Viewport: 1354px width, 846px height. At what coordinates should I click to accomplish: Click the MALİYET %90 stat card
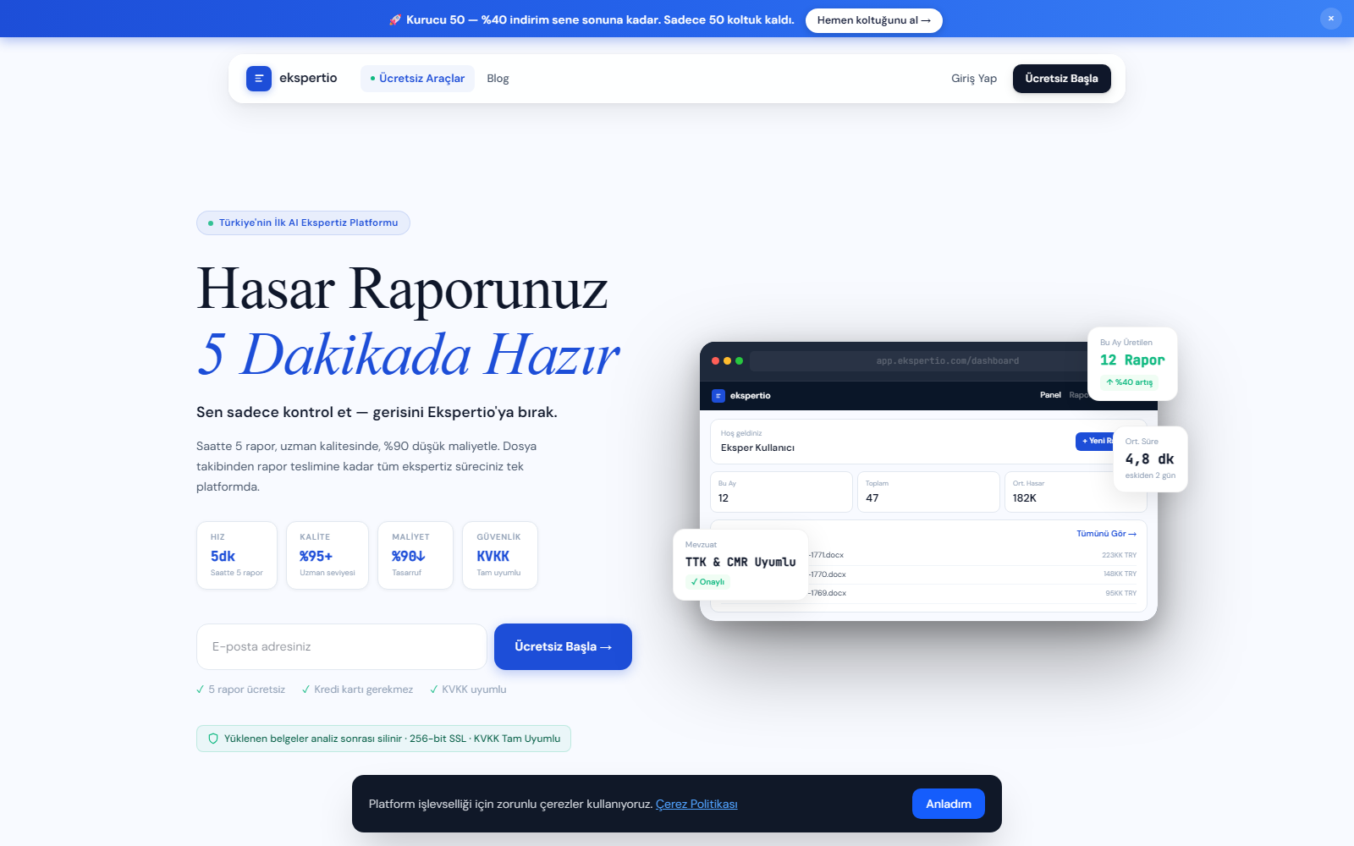pos(416,555)
